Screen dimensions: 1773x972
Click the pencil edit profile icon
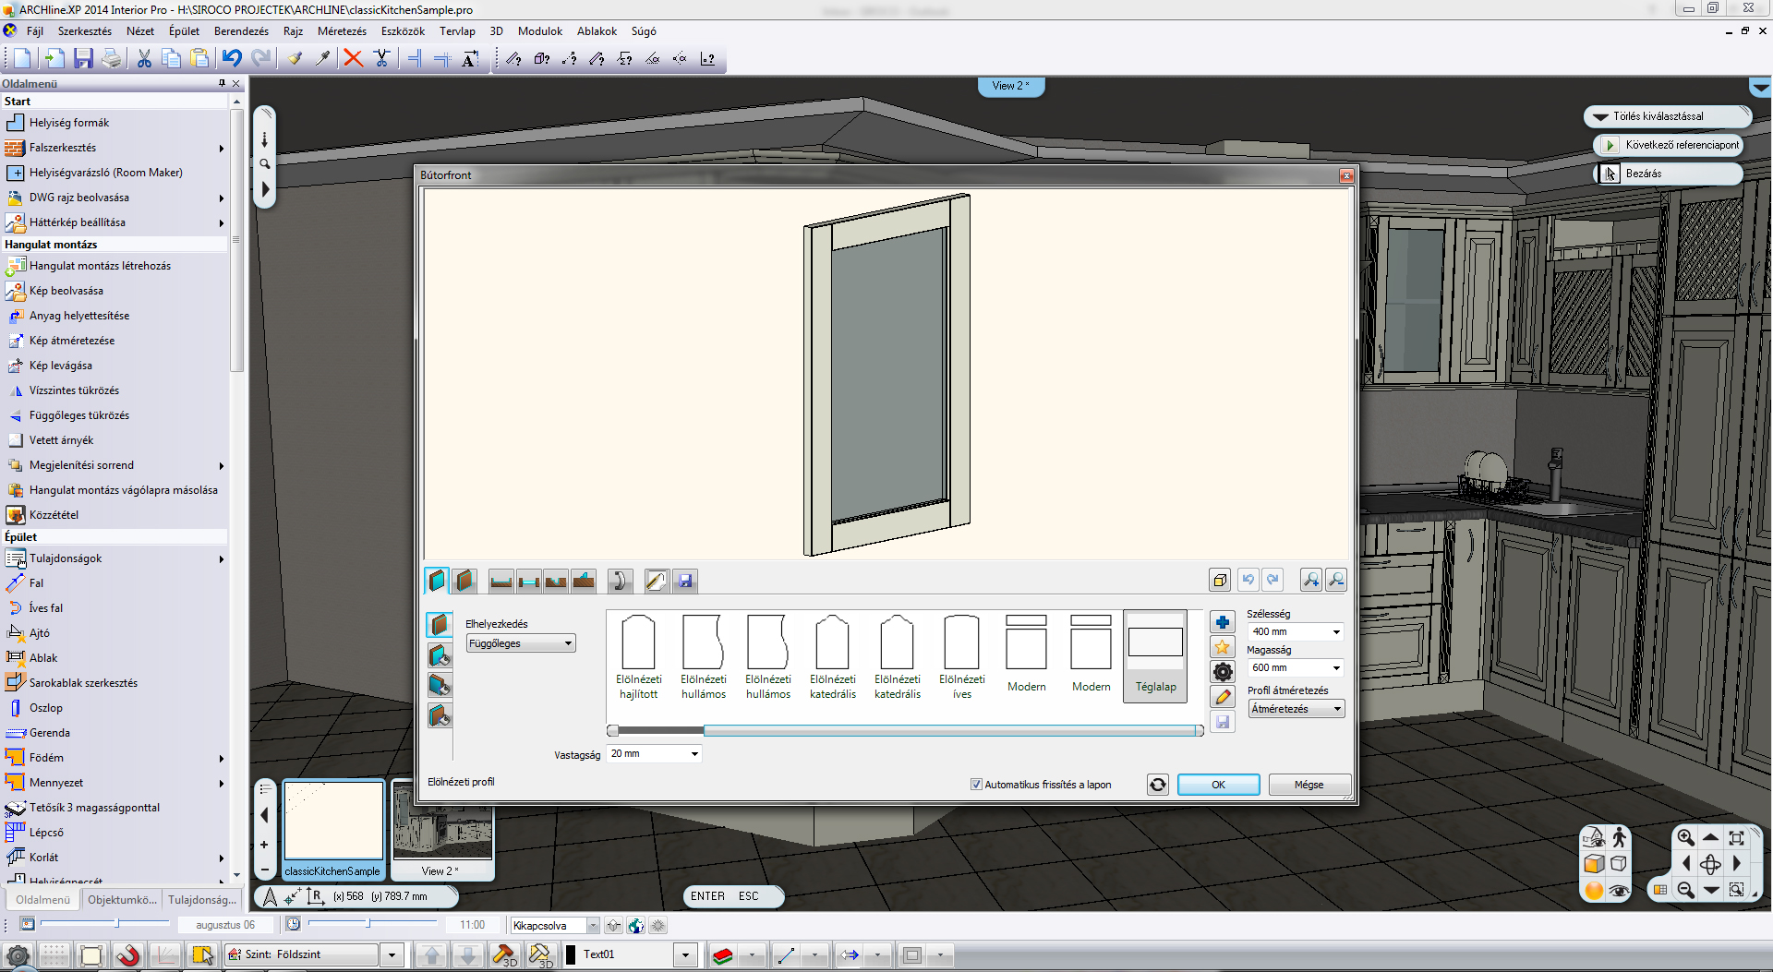(x=1223, y=697)
